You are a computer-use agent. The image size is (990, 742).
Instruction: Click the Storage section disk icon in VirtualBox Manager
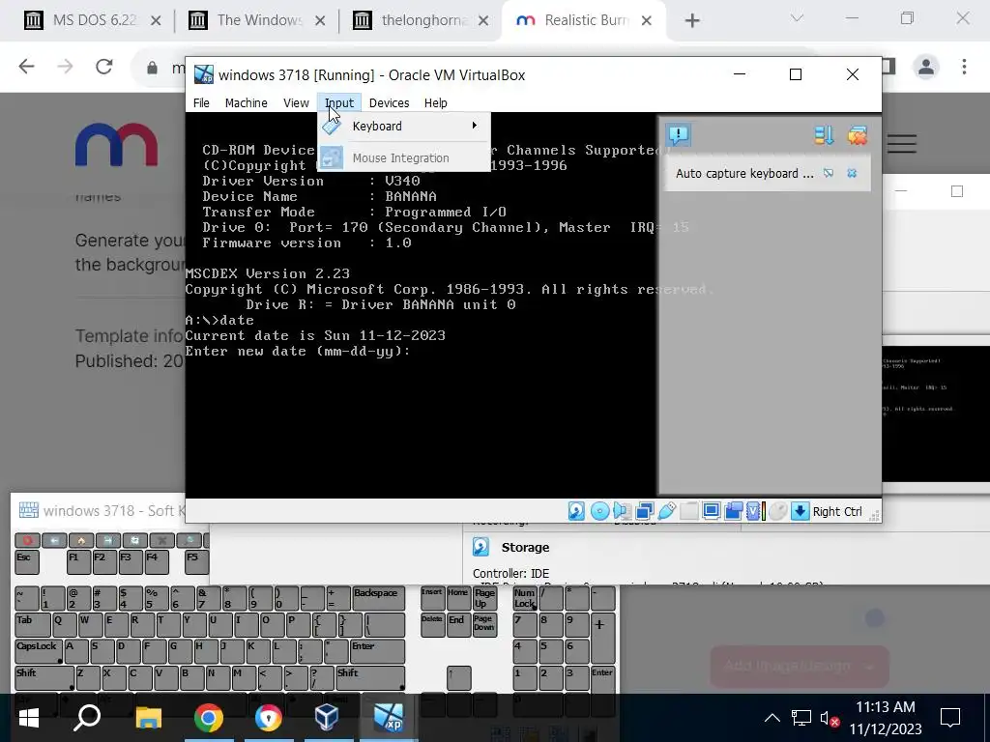pyautogui.click(x=480, y=547)
